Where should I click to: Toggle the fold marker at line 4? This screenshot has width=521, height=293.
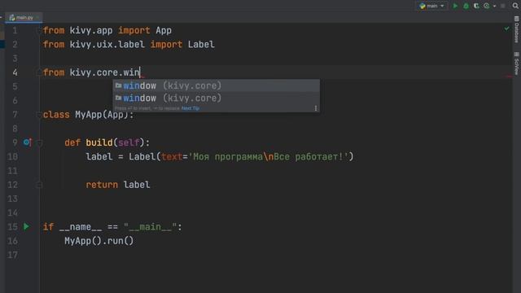(38, 72)
